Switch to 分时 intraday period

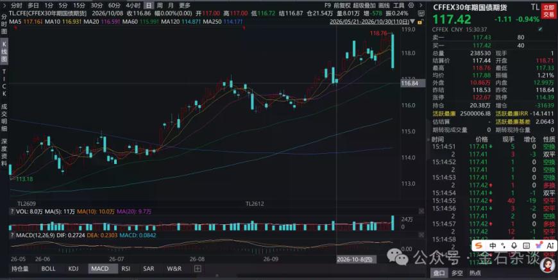coord(16,5)
